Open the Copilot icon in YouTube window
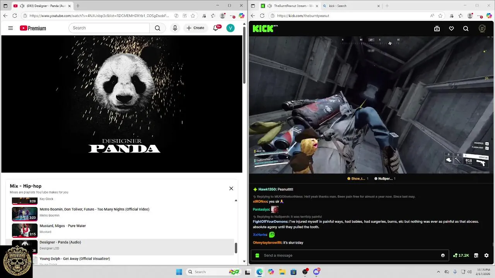495x278 pixels. coord(241,16)
